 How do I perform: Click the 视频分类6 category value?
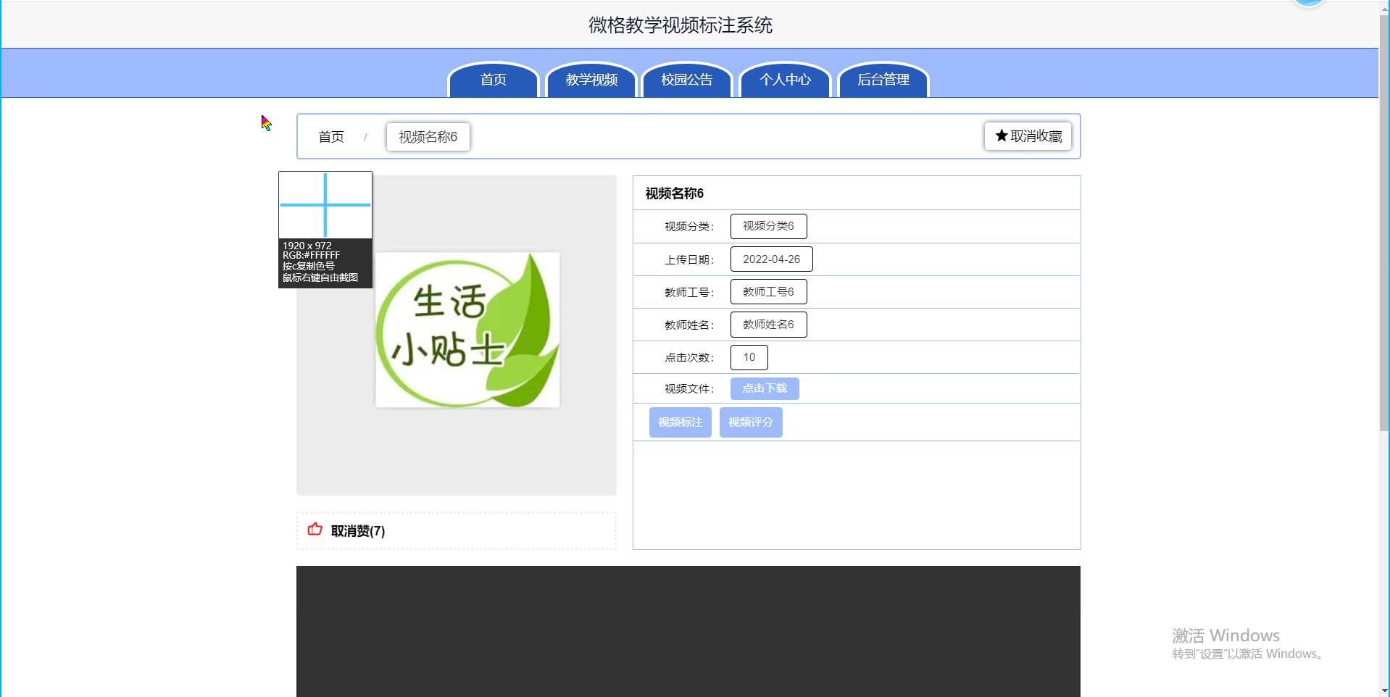[x=768, y=226]
